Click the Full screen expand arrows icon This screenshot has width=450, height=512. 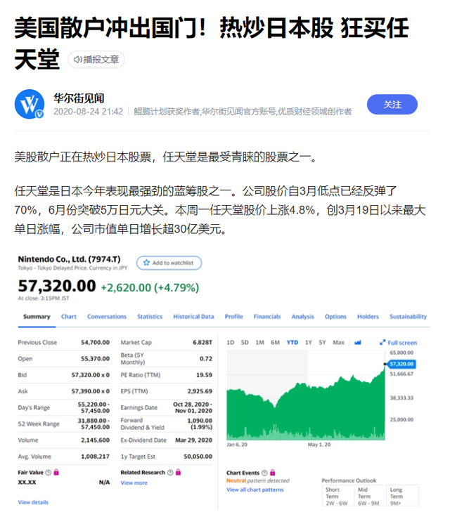[382, 342]
